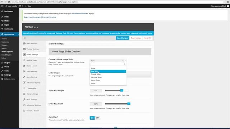Click the Slider Max Height slider handle
This screenshot has width=230, height=129.
121,91
